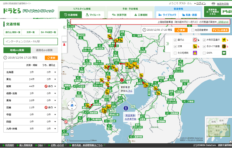Open the 利用規約 footer link
The width and height of the screenshot is (232, 148).
[10, 145]
